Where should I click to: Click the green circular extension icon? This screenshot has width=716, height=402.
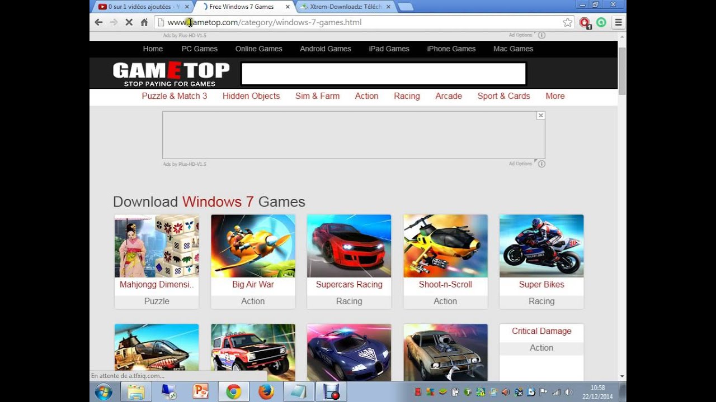click(601, 22)
